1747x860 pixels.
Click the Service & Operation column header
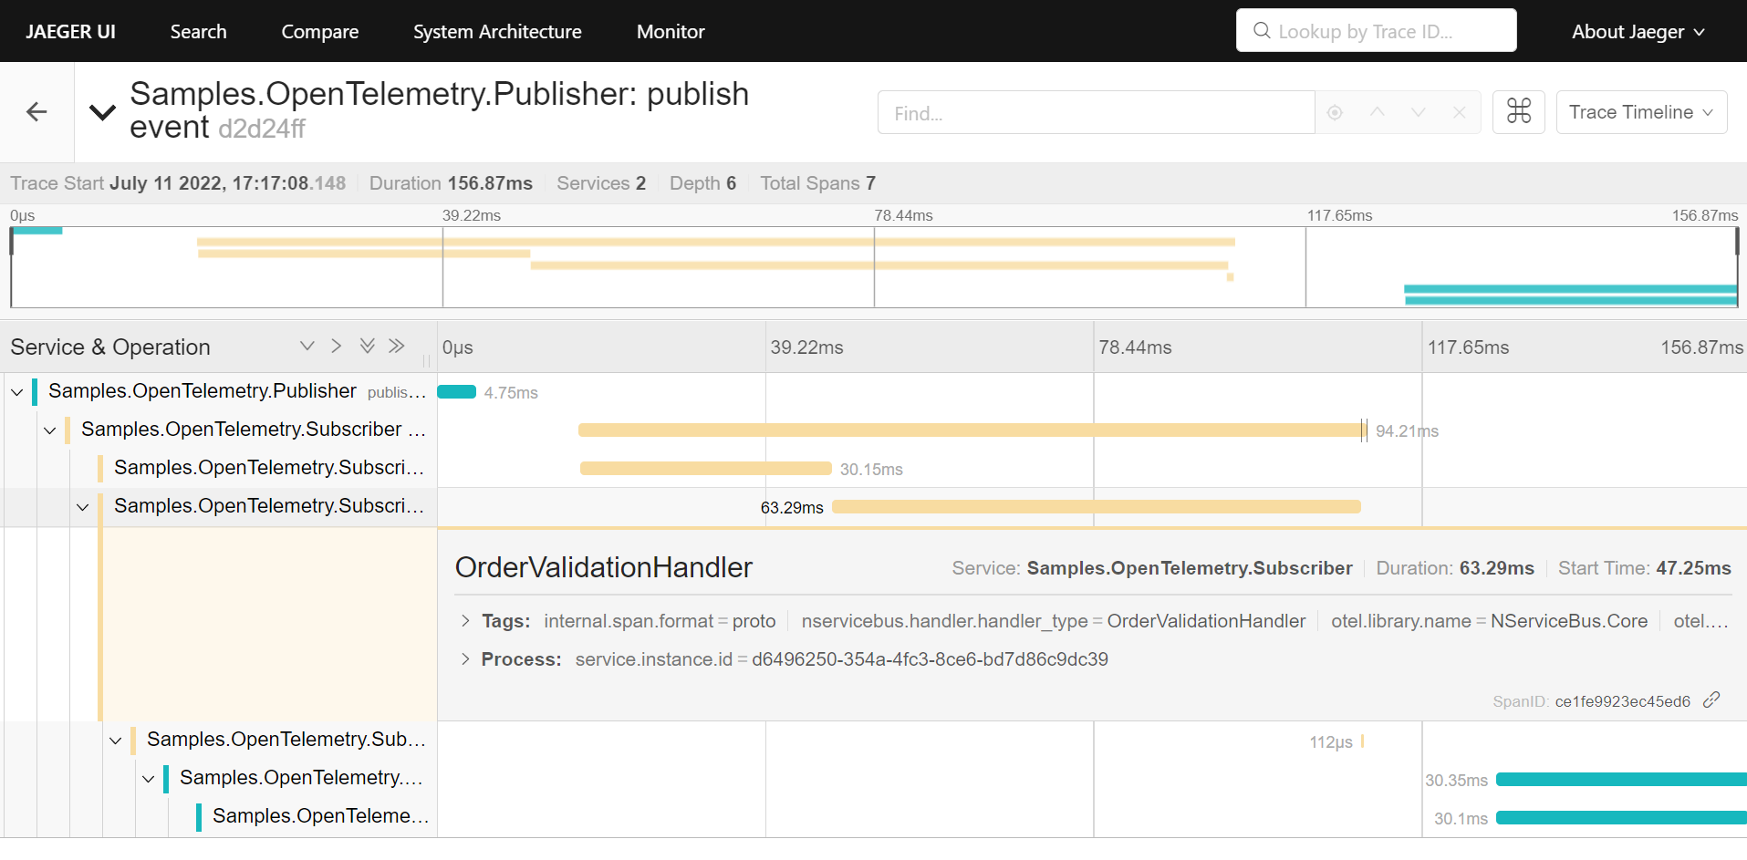[110, 347]
